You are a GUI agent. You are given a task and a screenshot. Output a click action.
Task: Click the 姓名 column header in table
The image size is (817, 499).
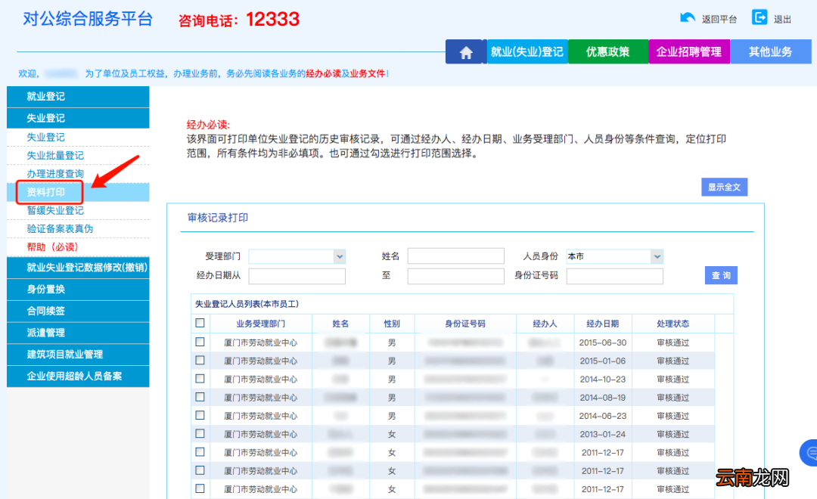pos(340,324)
